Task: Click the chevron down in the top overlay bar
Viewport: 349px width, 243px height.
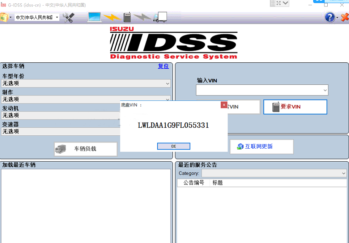Action: coord(285,3)
